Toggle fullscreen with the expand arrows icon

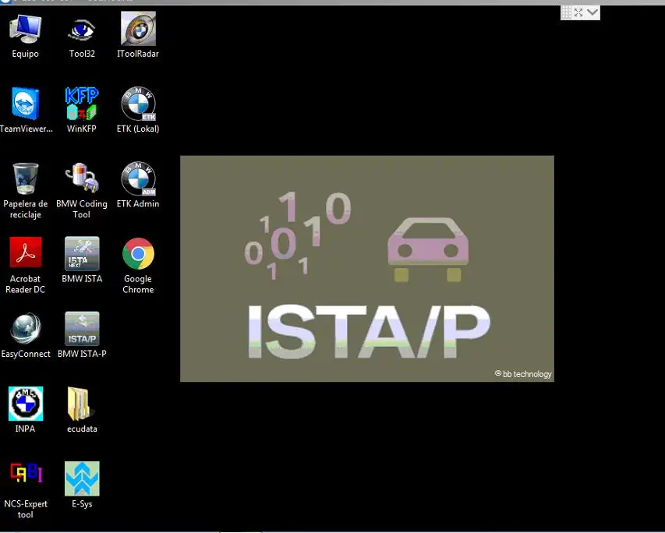577,12
